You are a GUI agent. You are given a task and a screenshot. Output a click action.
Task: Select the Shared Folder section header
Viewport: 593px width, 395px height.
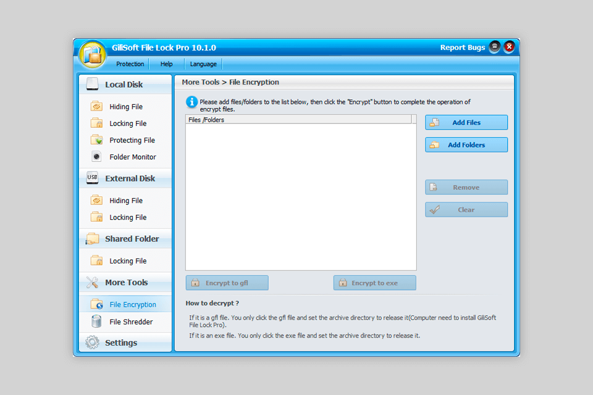125,238
